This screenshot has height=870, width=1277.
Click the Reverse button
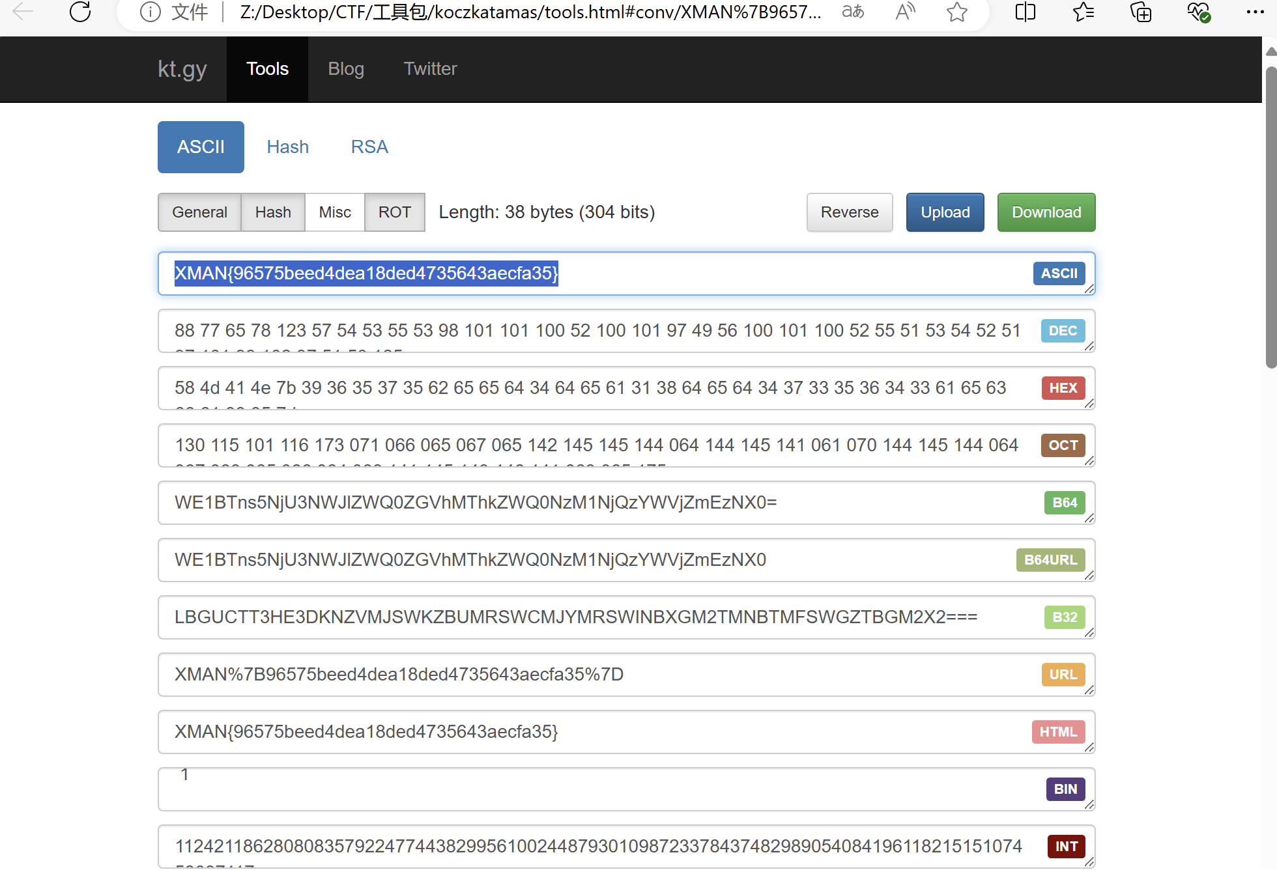[849, 212]
